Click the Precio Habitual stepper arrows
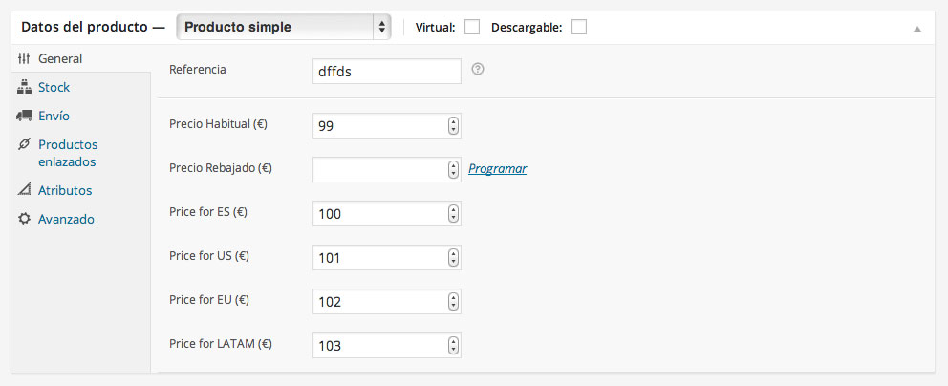Image resolution: width=948 pixels, height=386 pixels. pos(453,126)
